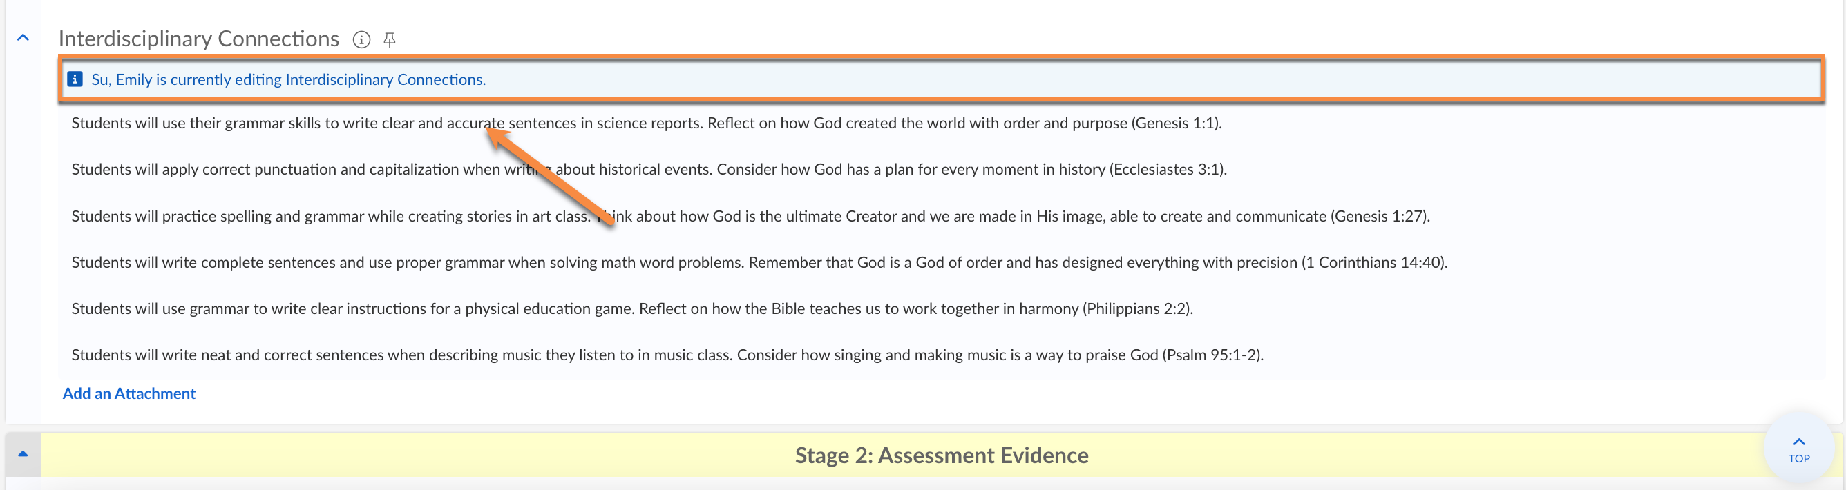The height and width of the screenshot is (490, 1846).
Task: Click the Philippians 2:2 verse reference
Action: (1136, 308)
